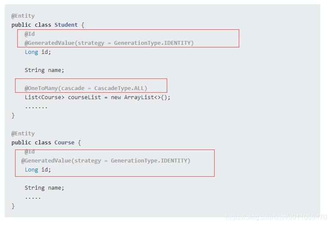This screenshot has height=225, width=331.
Task: Click the @Id annotation in the Course class
Action: click(30, 152)
